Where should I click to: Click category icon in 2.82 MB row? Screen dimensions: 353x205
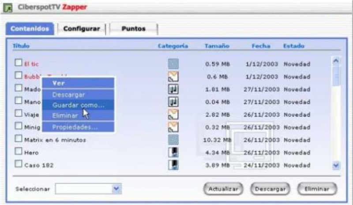(x=173, y=114)
